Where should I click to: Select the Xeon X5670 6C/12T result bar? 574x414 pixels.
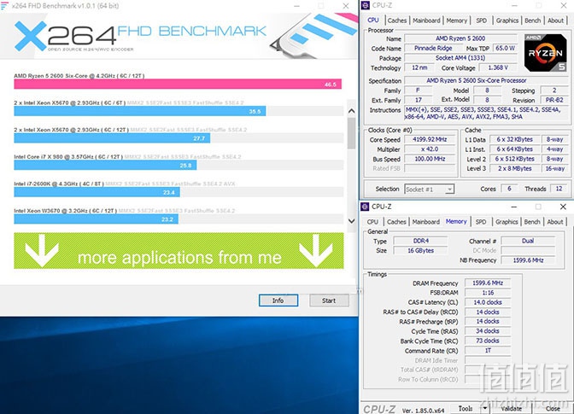[x=112, y=138]
